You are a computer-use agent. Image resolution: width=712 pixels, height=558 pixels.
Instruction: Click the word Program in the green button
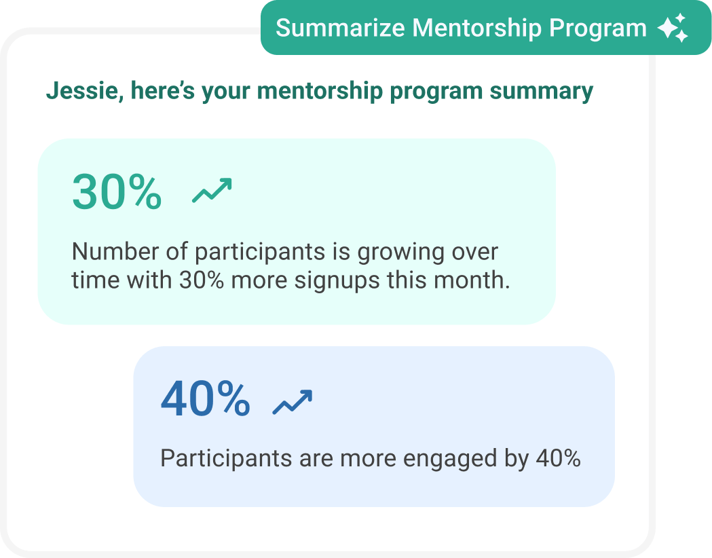[x=597, y=29]
